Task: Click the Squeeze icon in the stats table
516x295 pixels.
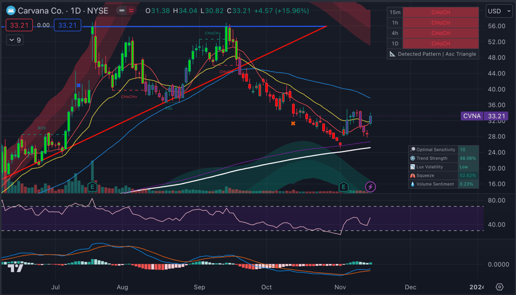Action: tap(413, 175)
